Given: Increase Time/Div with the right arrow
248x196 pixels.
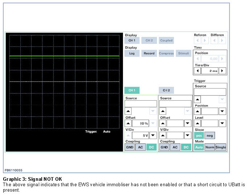Looking at the screenshot, I should pos(222,71).
